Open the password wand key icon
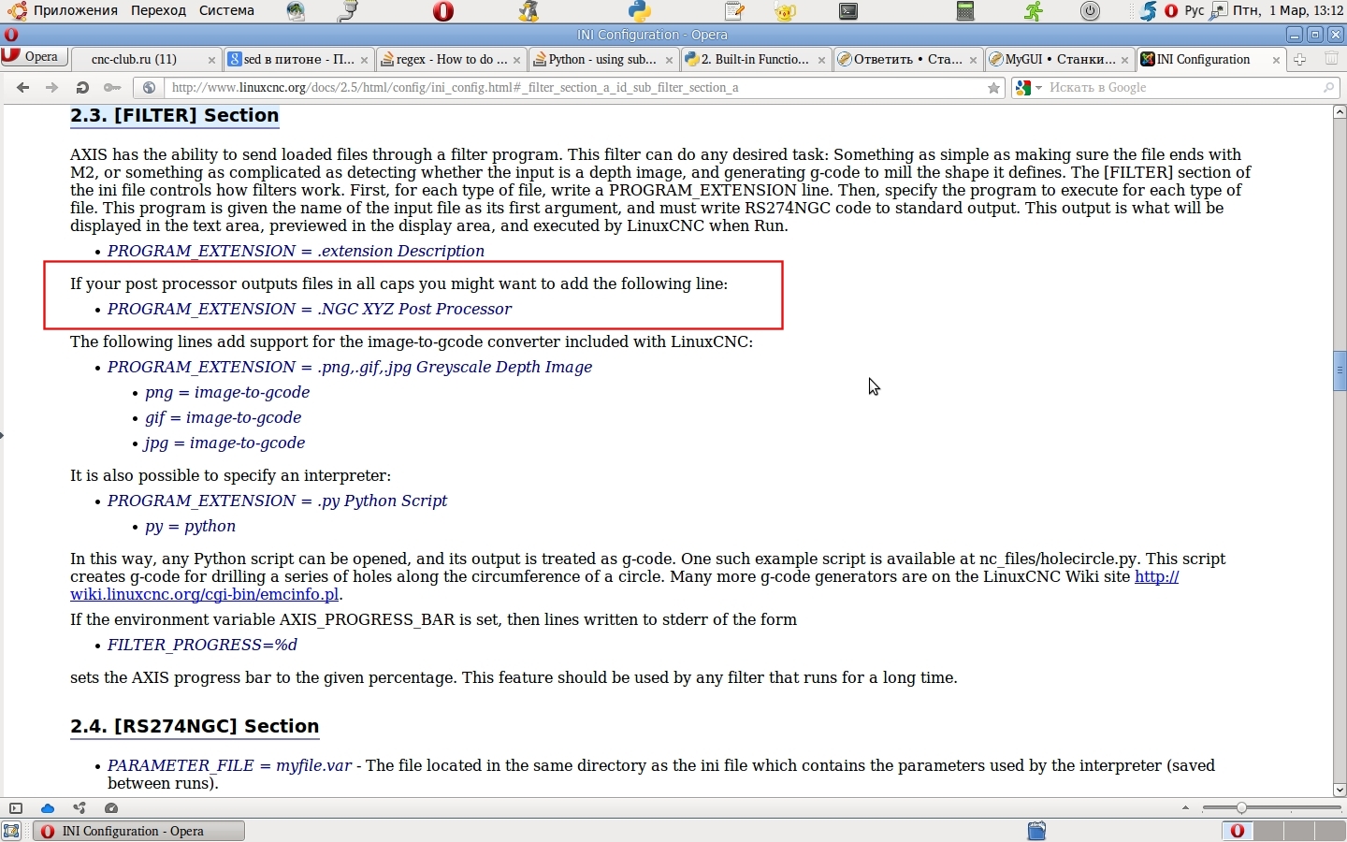Screen dimensions: 1347x842 (x=112, y=88)
